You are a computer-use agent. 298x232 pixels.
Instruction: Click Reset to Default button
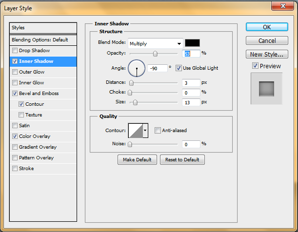point(182,160)
